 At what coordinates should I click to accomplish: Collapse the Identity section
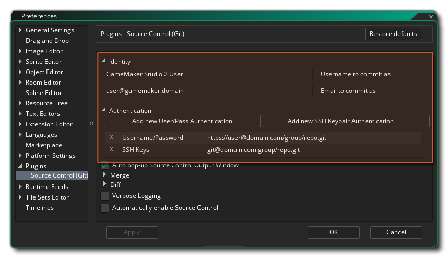(x=104, y=61)
